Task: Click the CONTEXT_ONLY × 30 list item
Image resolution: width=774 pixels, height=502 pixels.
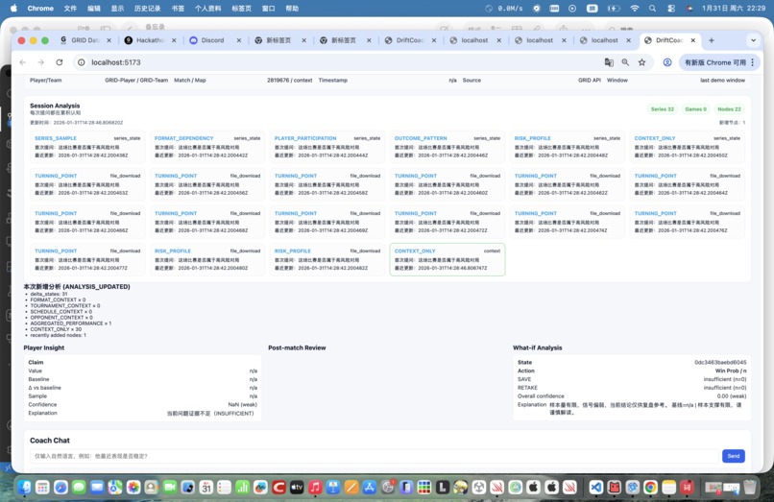Action: tap(56, 329)
